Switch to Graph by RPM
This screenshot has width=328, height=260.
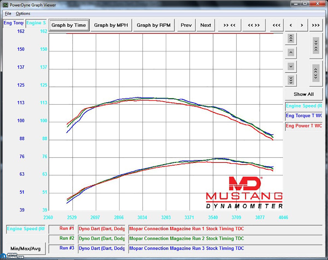pos(154,25)
